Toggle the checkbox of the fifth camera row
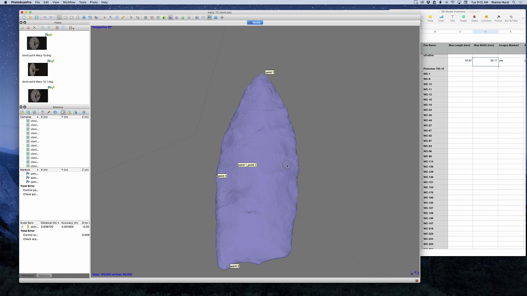The image size is (527, 296). (x=22, y=137)
